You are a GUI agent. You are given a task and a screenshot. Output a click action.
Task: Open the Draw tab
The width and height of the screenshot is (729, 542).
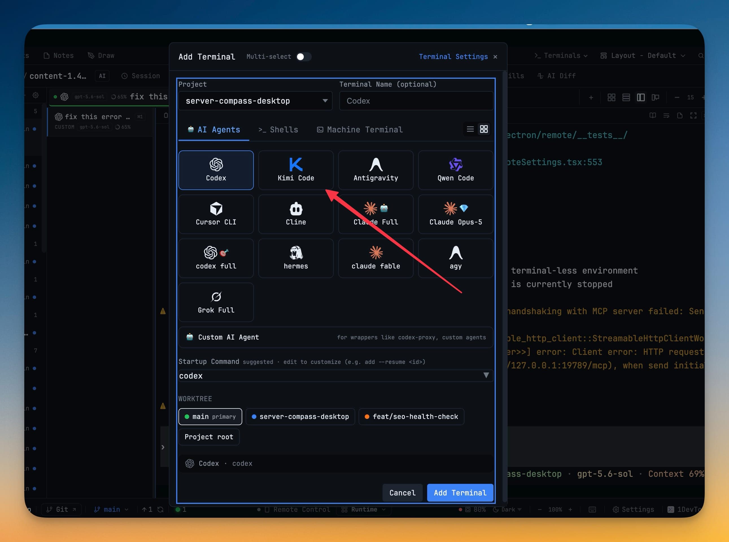pos(101,56)
